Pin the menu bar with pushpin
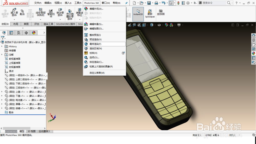256x144 pixels. [x=126, y=3]
